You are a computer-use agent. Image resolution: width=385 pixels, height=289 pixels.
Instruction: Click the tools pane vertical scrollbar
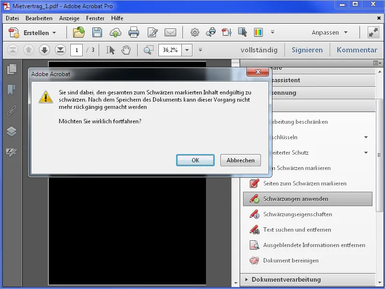[x=379, y=155]
